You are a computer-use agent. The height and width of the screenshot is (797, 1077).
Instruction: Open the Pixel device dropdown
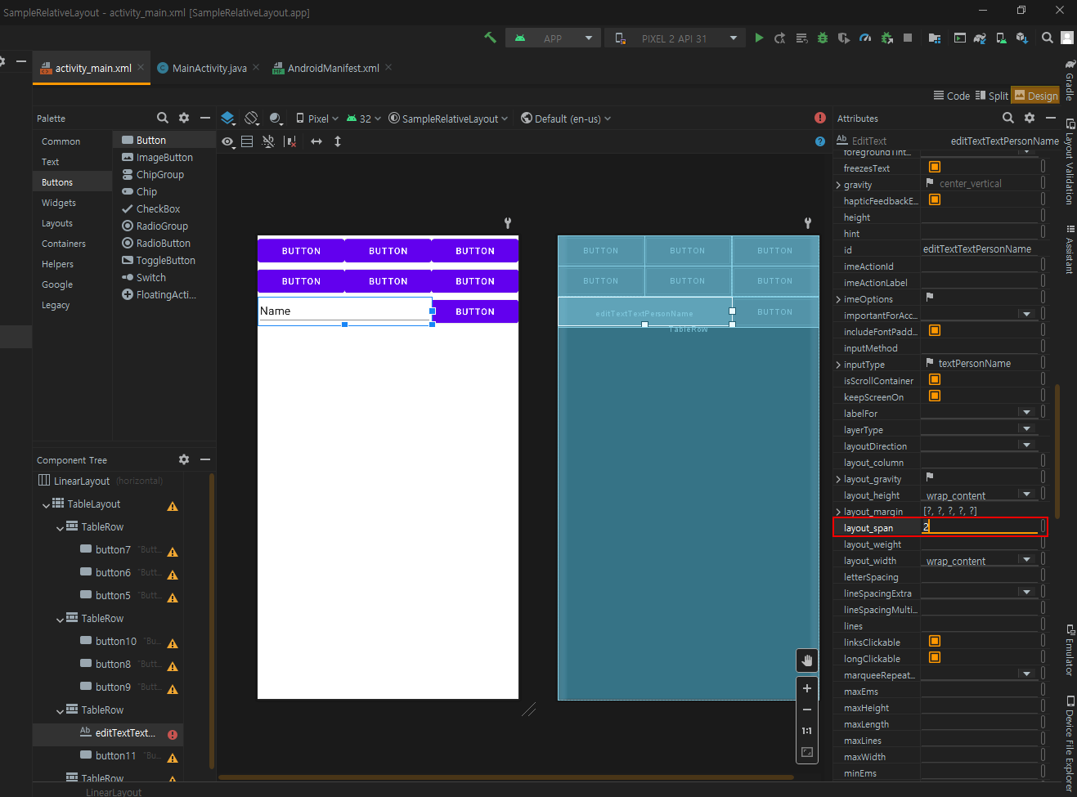point(317,119)
